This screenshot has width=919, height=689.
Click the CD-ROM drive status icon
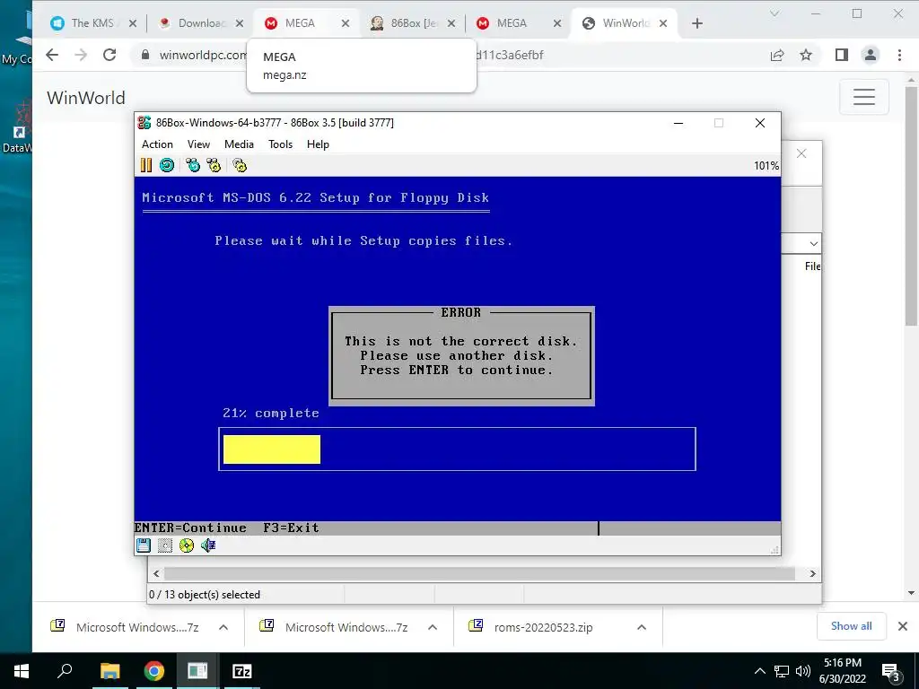click(187, 545)
